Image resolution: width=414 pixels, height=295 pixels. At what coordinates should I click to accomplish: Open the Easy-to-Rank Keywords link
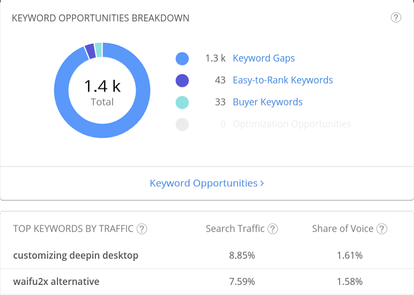283,80
